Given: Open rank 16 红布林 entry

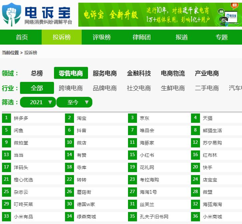Looking at the screenshot, I should pyautogui.click(x=210, y=155).
